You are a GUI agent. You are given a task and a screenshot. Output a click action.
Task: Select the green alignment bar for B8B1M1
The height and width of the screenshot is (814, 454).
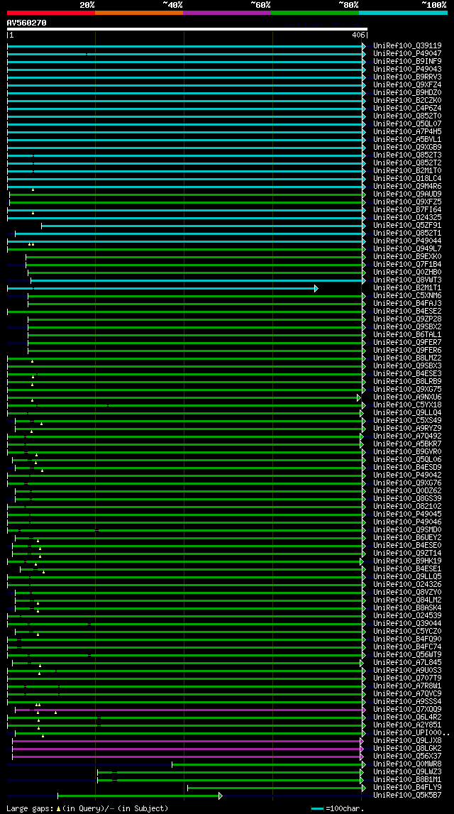click(229, 780)
